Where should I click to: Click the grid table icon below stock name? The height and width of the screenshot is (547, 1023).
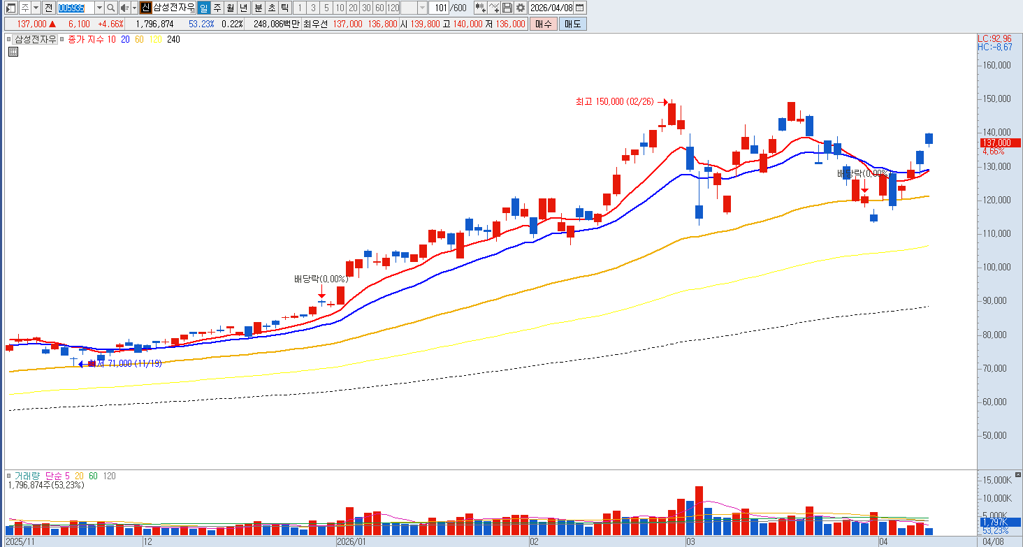tap(13, 51)
